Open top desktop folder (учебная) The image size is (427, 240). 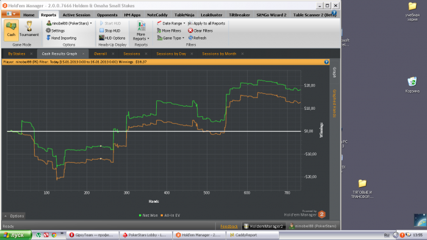point(412,12)
